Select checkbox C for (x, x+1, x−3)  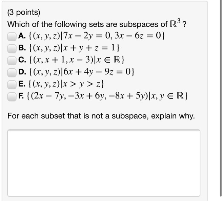[12, 61]
